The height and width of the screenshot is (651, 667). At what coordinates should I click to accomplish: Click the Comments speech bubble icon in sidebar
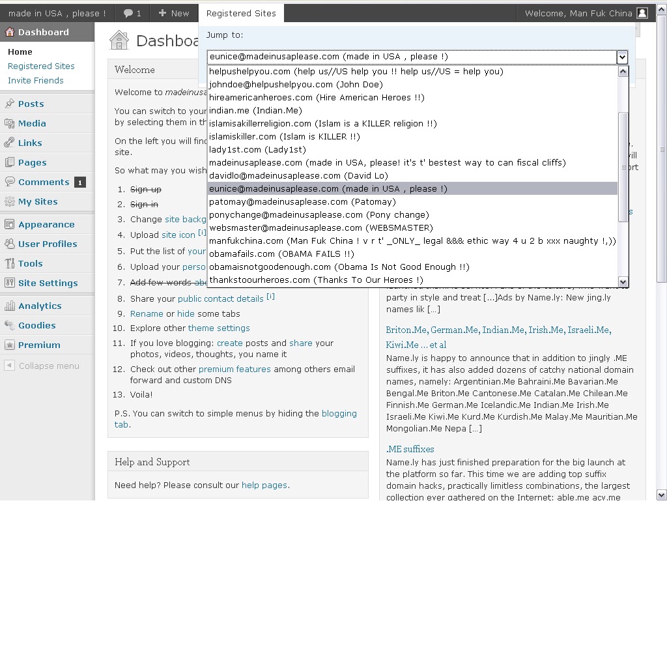click(9, 182)
